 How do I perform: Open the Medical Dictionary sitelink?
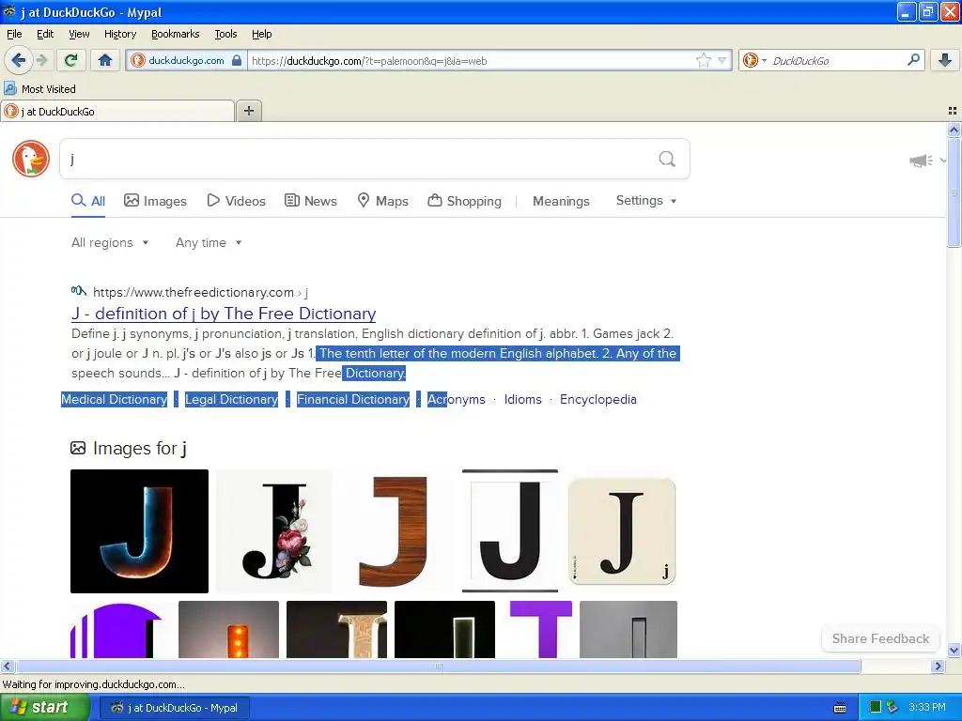point(114,399)
